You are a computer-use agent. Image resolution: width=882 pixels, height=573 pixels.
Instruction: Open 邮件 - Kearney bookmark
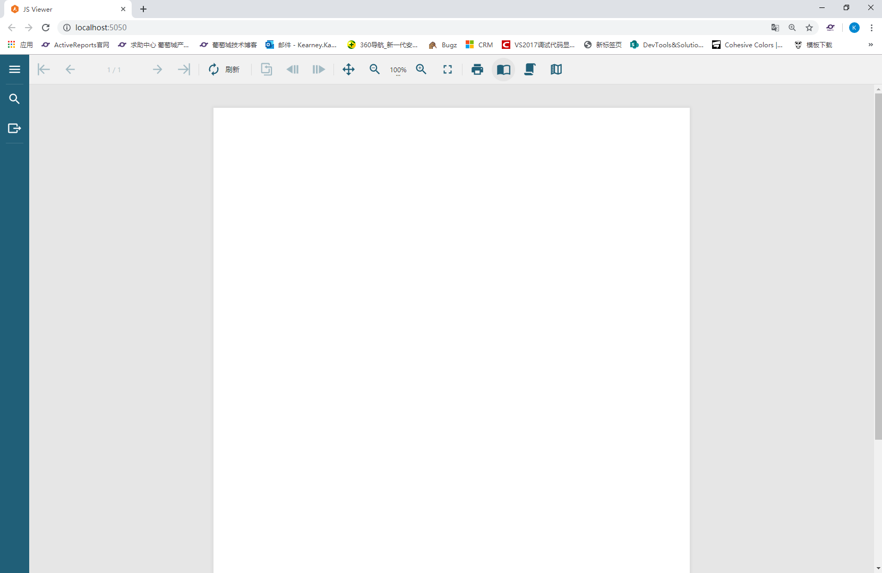[x=301, y=45]
